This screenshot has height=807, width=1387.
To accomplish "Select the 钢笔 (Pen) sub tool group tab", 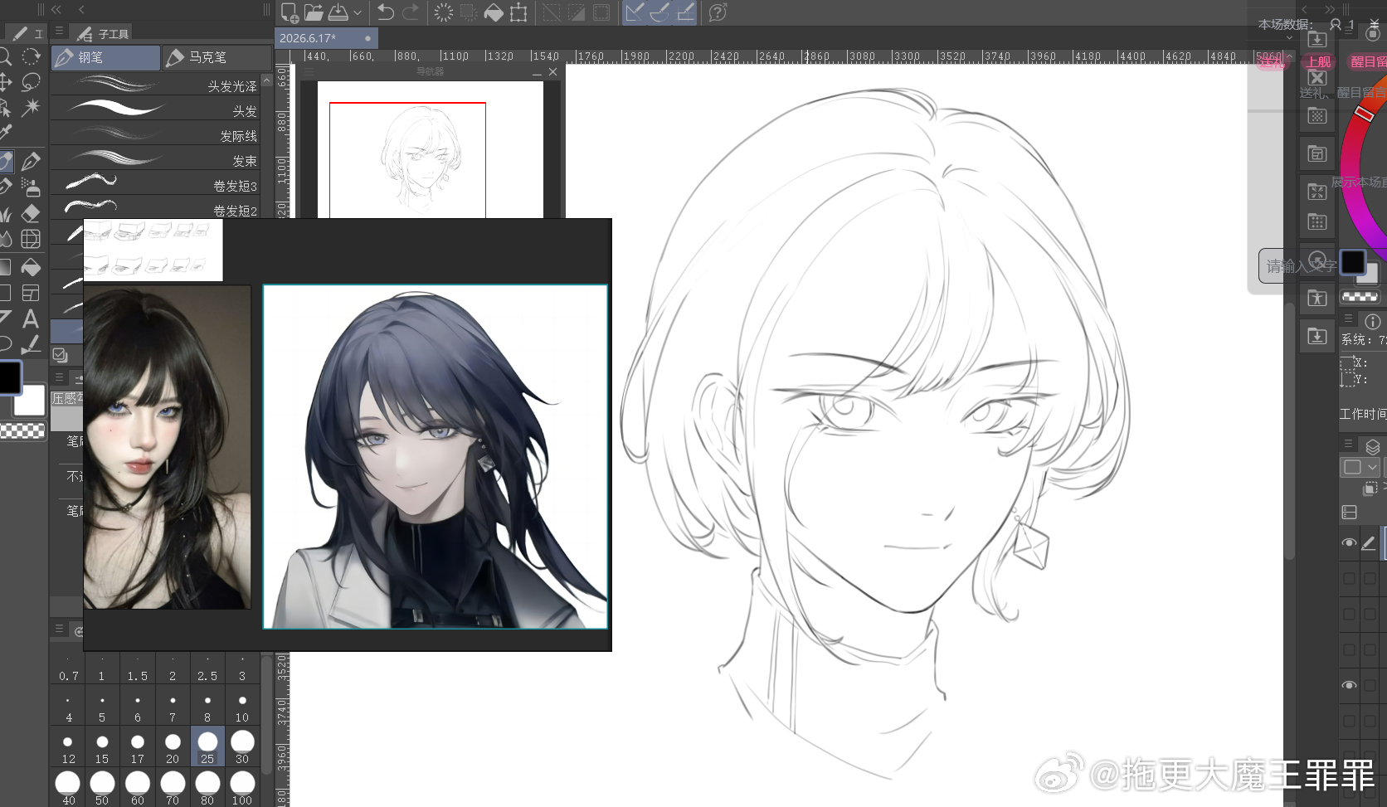I will (105, 57).
